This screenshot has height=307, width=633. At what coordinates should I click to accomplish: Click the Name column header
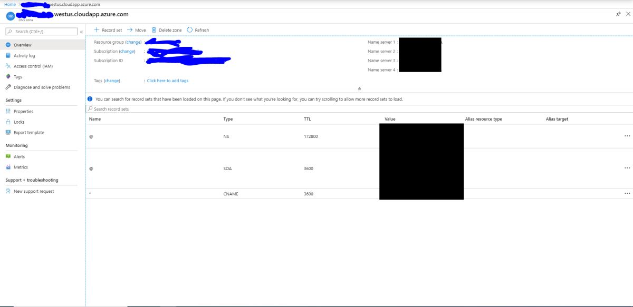tap(95, 119)
